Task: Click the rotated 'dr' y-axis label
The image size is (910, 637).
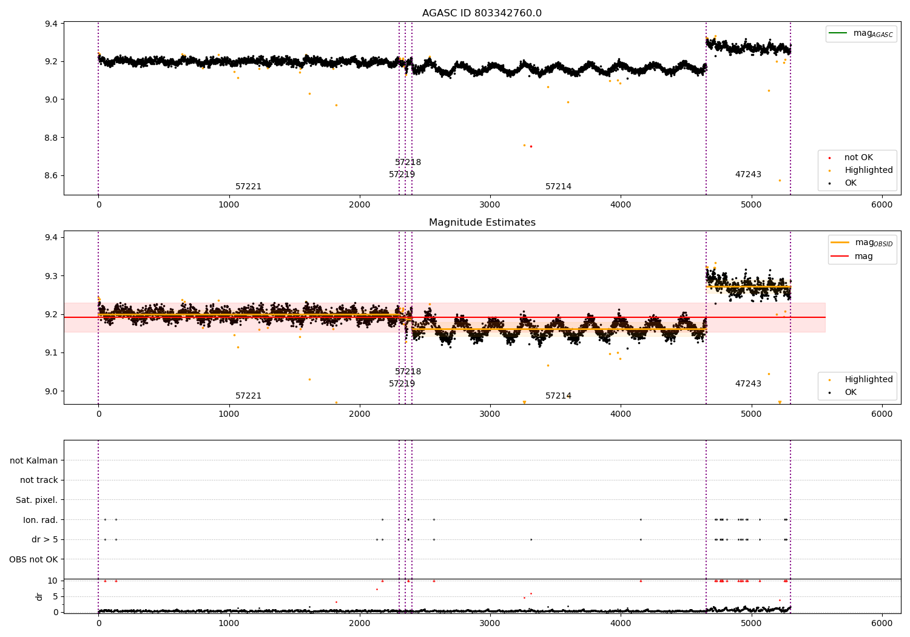Action: [39, 596]
